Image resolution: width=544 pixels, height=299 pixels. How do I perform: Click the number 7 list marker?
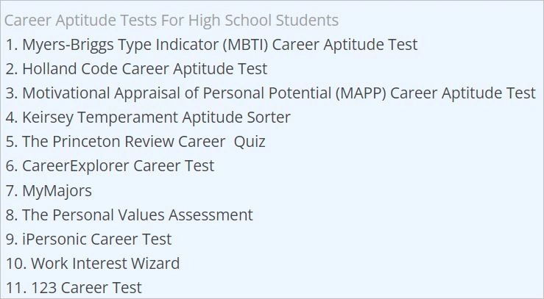pos(12,191)
